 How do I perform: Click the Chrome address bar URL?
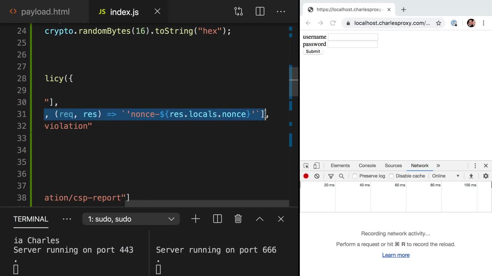pos(392,23)
